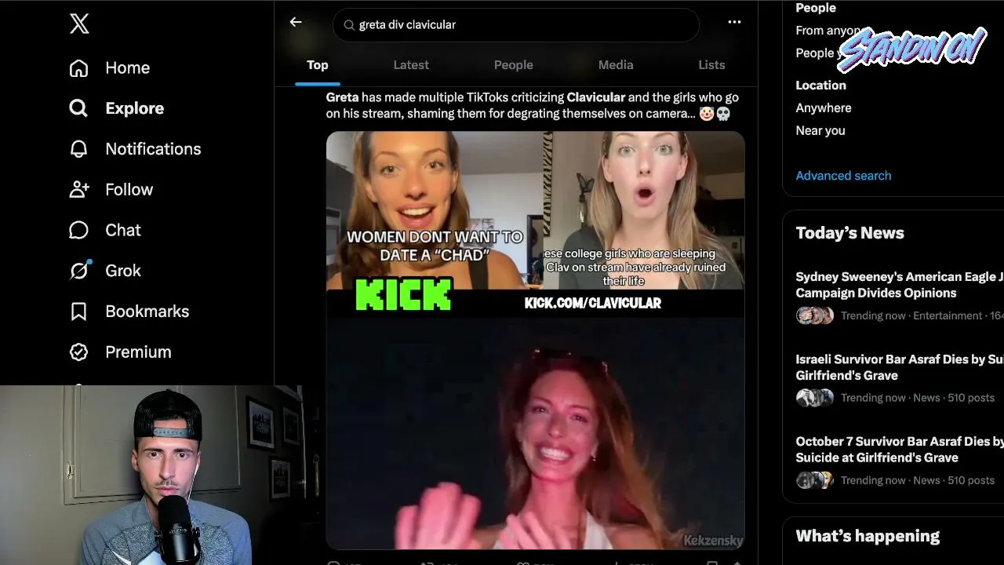Open the "college girls" captioned image
The height and width of the screenshot is (565, 1004).
coord(644,210)
